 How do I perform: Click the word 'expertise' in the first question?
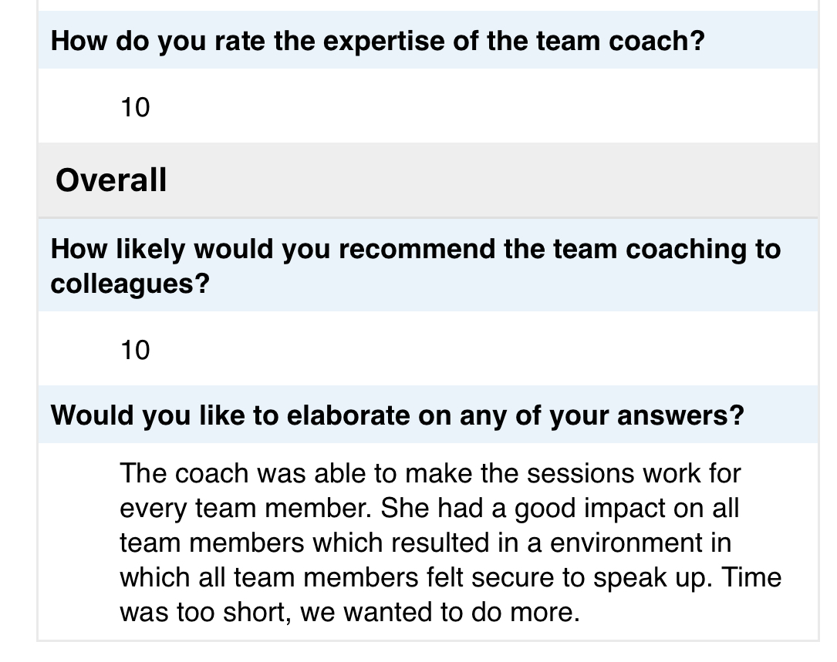[384, 41]
